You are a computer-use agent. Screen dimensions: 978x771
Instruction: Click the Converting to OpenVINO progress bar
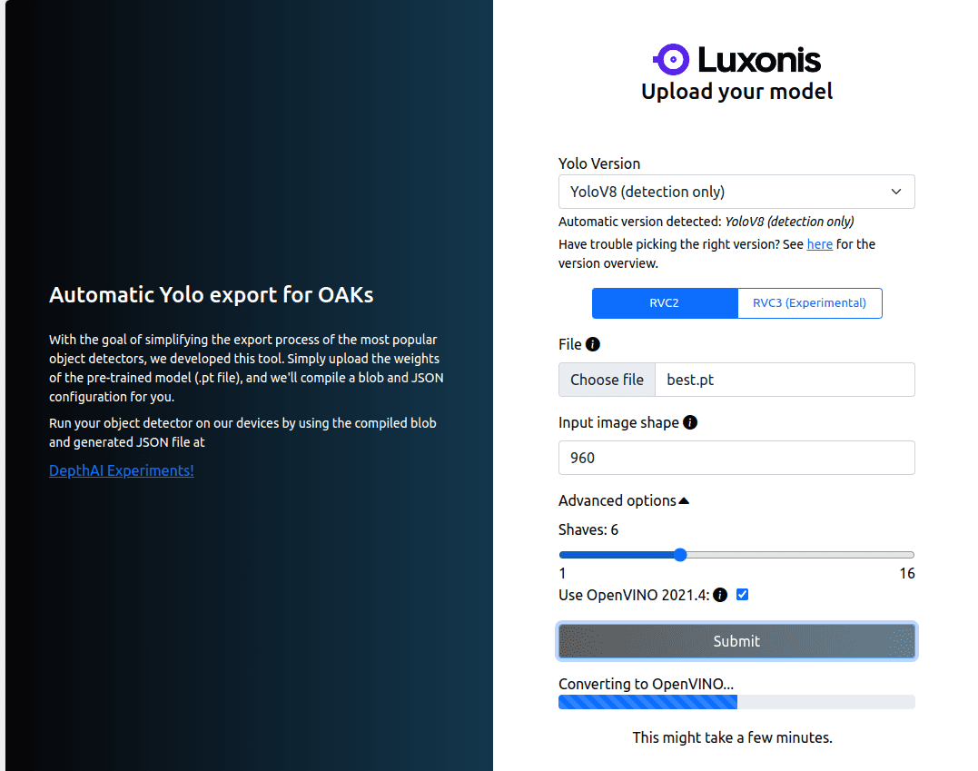(x=736, y=702)
